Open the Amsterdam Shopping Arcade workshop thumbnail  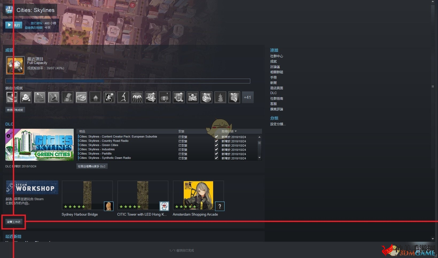click(198, 195)
